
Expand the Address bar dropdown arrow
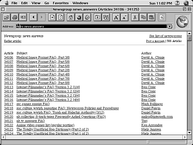[169, 27]
